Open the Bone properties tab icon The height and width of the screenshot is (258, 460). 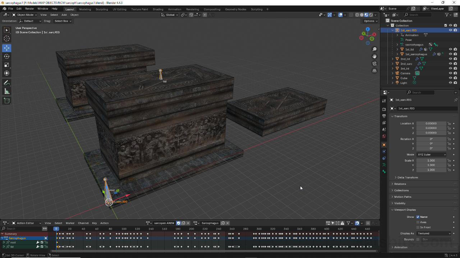tap(384, 172)
